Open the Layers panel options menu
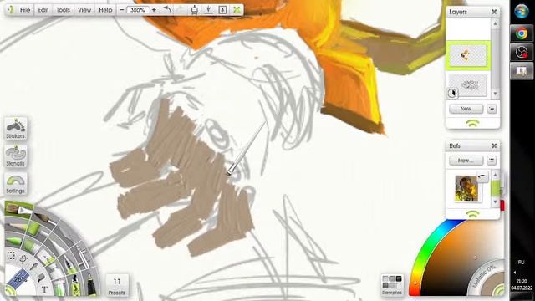This screenshot has height=301, width=535. (x=492, y=109)
